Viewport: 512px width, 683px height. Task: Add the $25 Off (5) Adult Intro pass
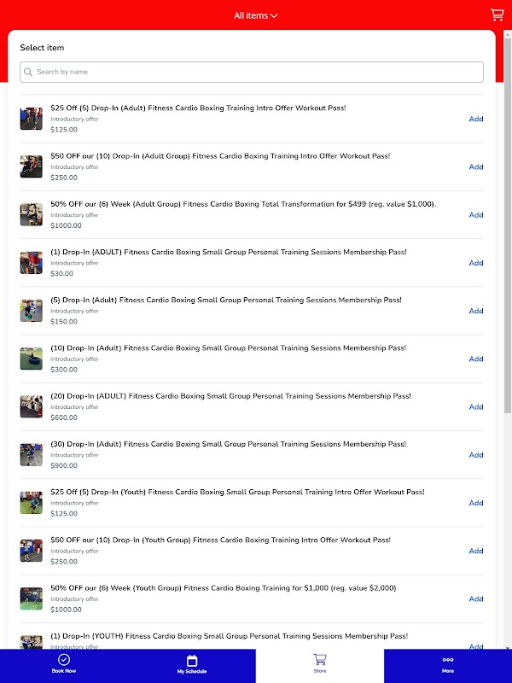click(x=476, y=119)
